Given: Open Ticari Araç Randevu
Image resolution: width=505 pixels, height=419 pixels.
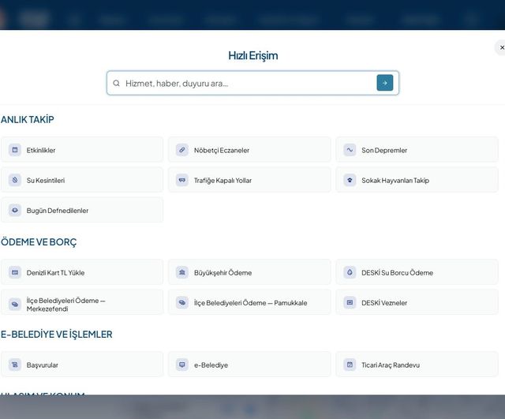Looking at the screenshot, I should pyautogui.click(x=417, y=365).
